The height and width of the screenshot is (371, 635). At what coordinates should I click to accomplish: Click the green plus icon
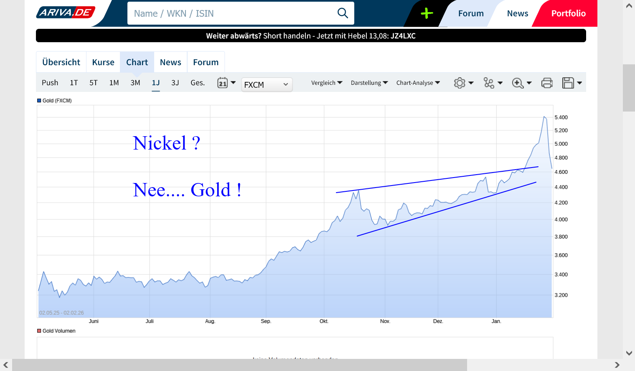427,13
